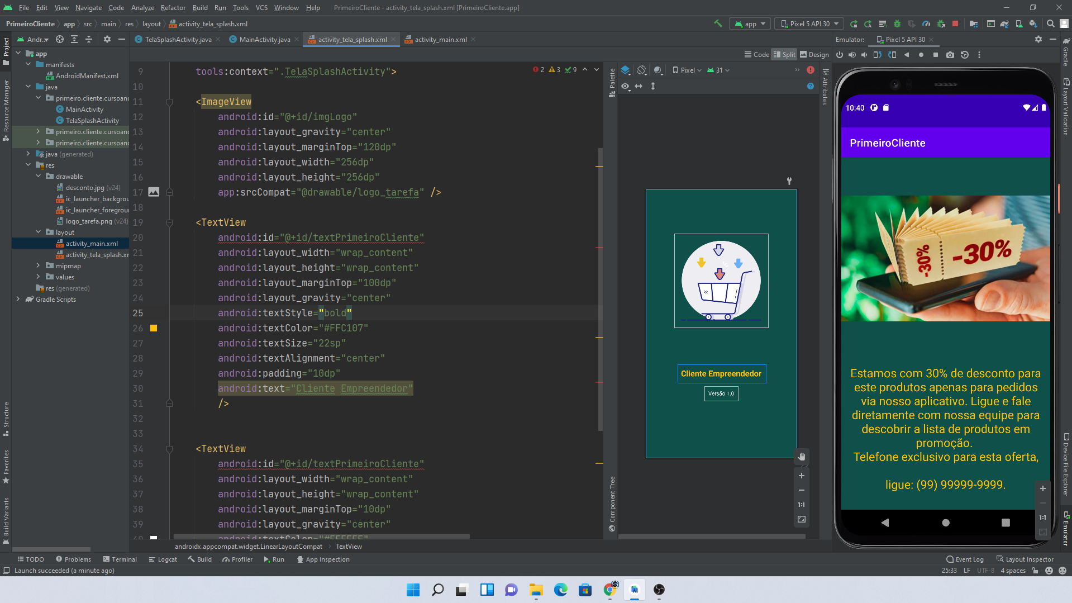Click the red design issues warning icon
Image resolution: width=1072 pixels, height=603 pixels.
pos(811,70)
